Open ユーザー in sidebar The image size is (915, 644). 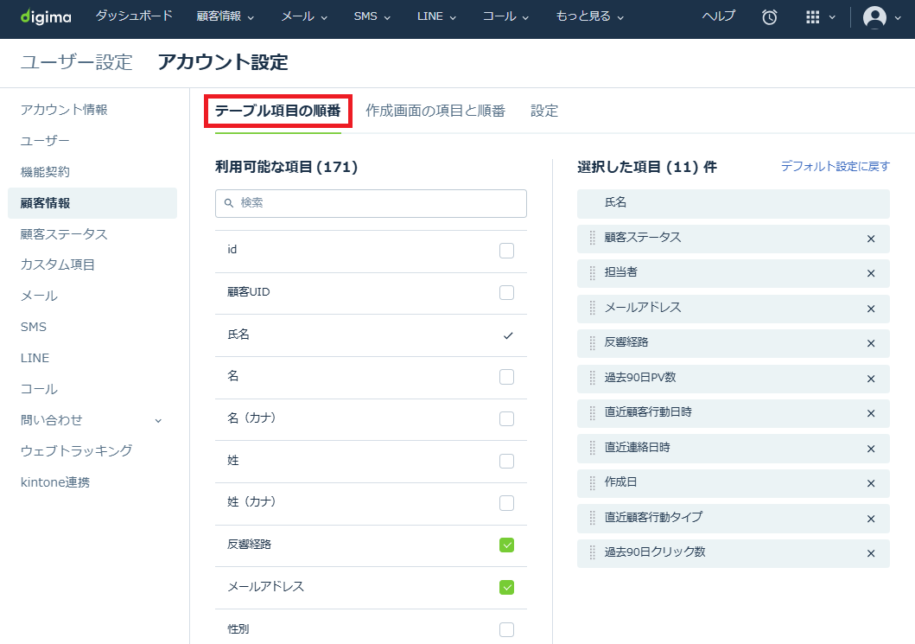pos(45,141)
